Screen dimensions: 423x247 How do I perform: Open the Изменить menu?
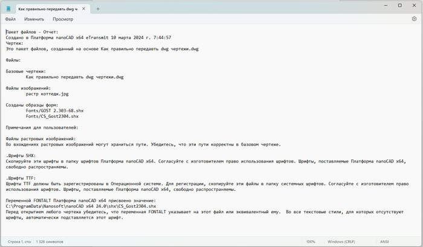pos(34,19)
